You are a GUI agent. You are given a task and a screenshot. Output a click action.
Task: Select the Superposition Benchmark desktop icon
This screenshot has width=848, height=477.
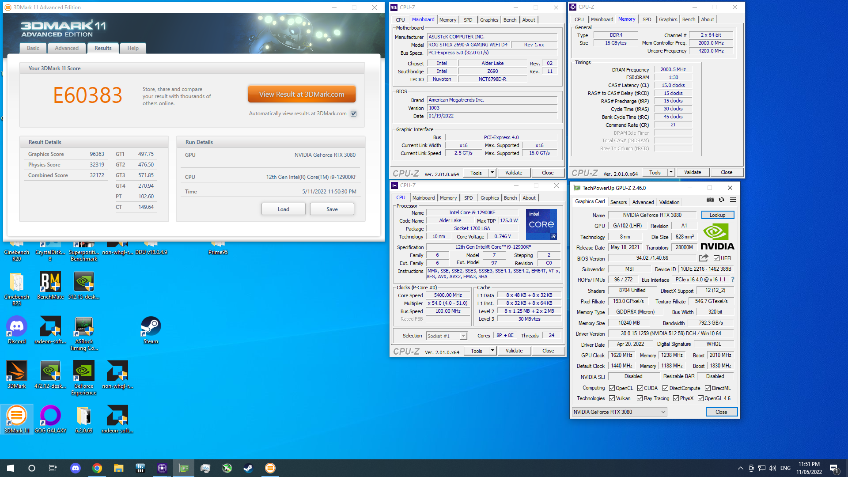coord(84,251)
